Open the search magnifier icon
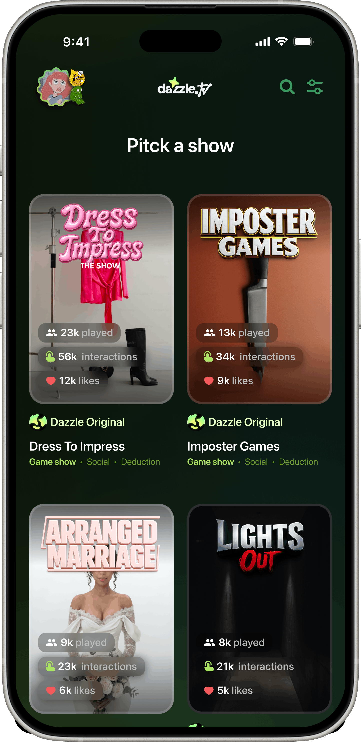The height and width of the screenshot is (742, 361). coord(287,87)
